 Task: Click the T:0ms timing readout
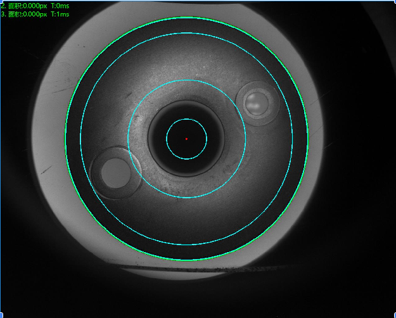[61, 6]
